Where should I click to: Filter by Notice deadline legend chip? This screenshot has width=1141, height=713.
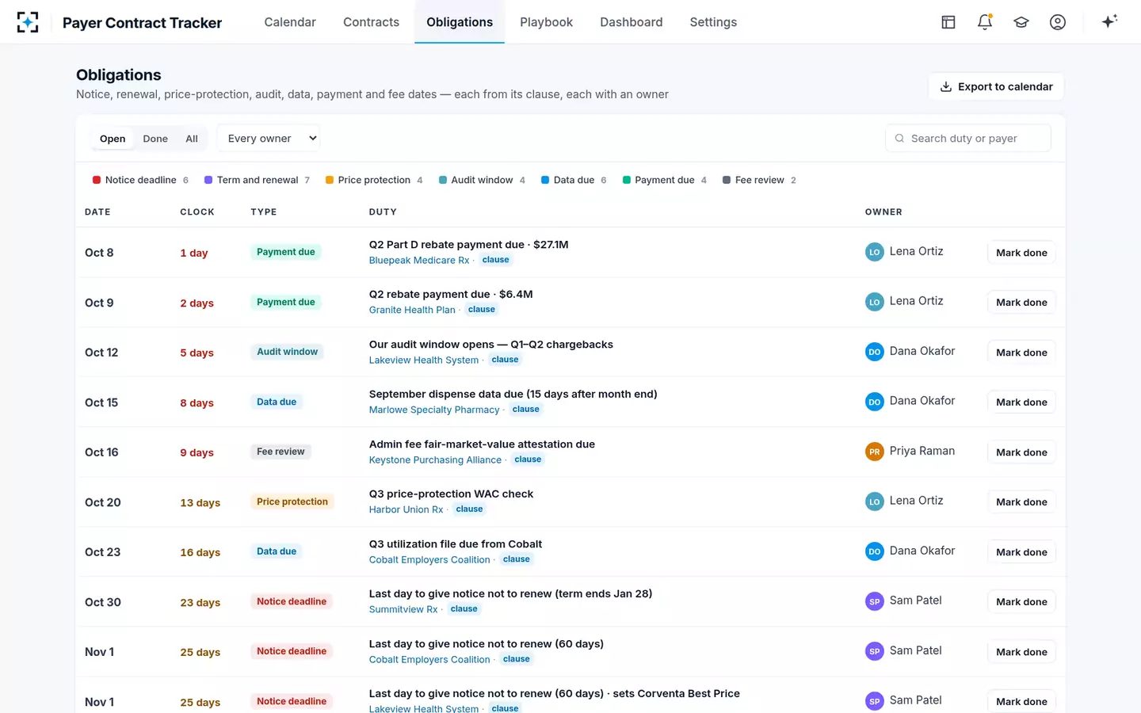tap(141, 180)
